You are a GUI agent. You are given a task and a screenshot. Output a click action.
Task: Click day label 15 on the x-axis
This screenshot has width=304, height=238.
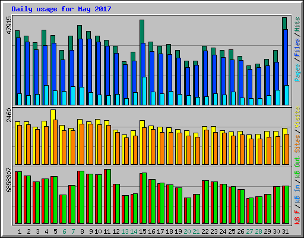(x=142, y=231)
